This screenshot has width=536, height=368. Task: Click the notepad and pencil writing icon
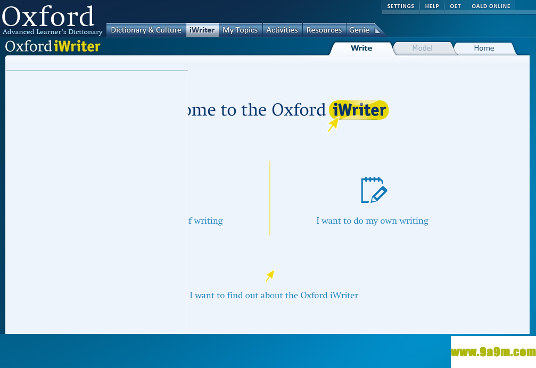(374, 190)
